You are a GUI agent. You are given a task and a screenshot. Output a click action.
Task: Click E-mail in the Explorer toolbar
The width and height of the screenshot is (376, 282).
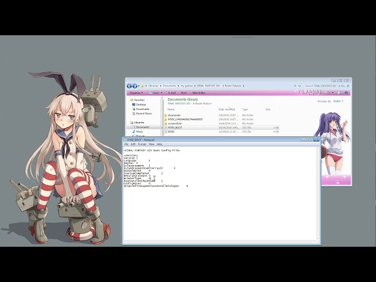point(172,93)
